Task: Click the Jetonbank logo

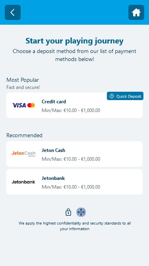Action: pyautogui.click(x=23, y=182)
